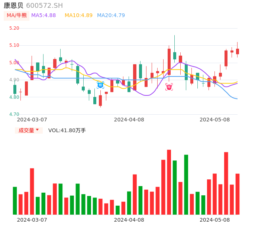Click the first green volume bar on left
The image size is (255, 225).
15,200
